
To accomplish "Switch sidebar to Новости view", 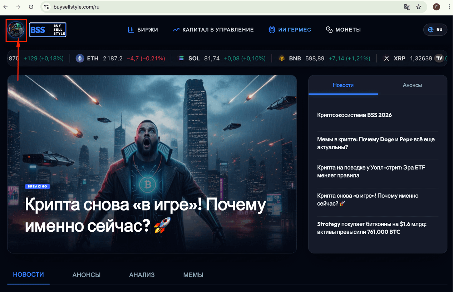I will click(343, 85).
